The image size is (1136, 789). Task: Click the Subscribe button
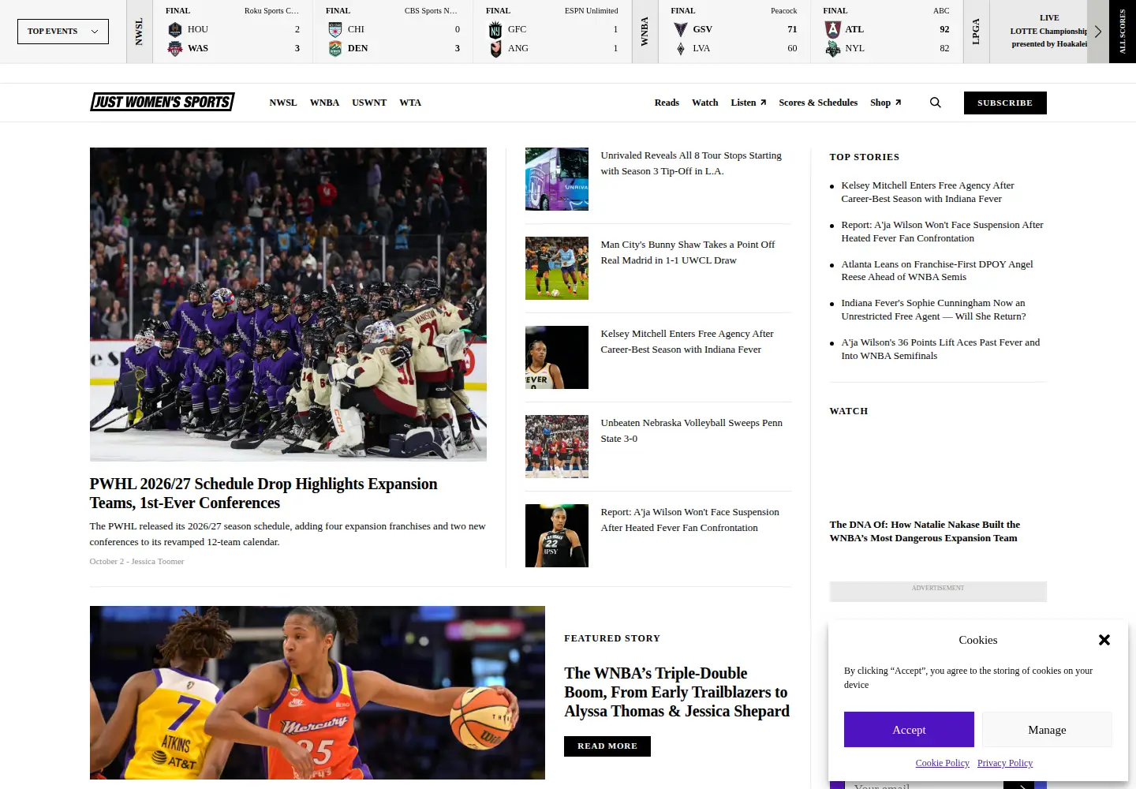(1005, 103)
